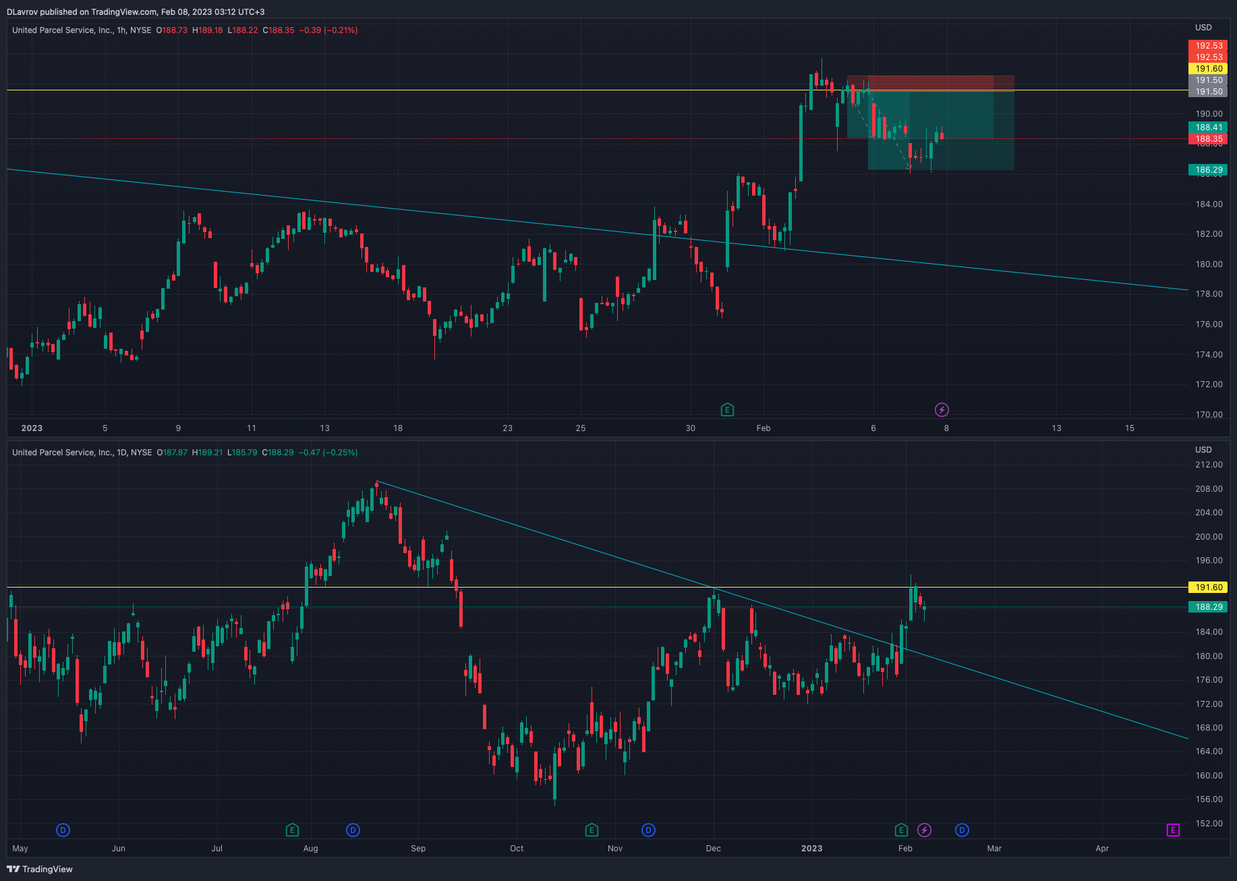Image resolution: width=1237 pixels, height=881 pixels.
Task: Click the red 188.35 current price label
Action: pyautogui.click(x=1208, y=139)
